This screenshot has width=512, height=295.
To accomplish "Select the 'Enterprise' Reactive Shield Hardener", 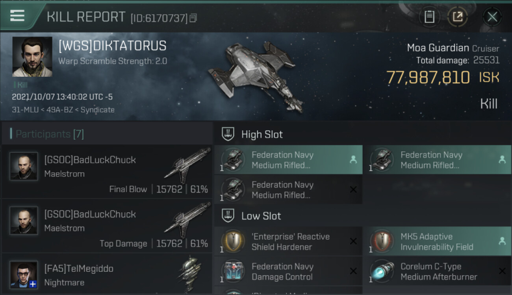I will [288, 242].
